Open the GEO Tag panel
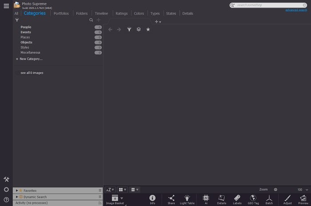 coord(253,200)
